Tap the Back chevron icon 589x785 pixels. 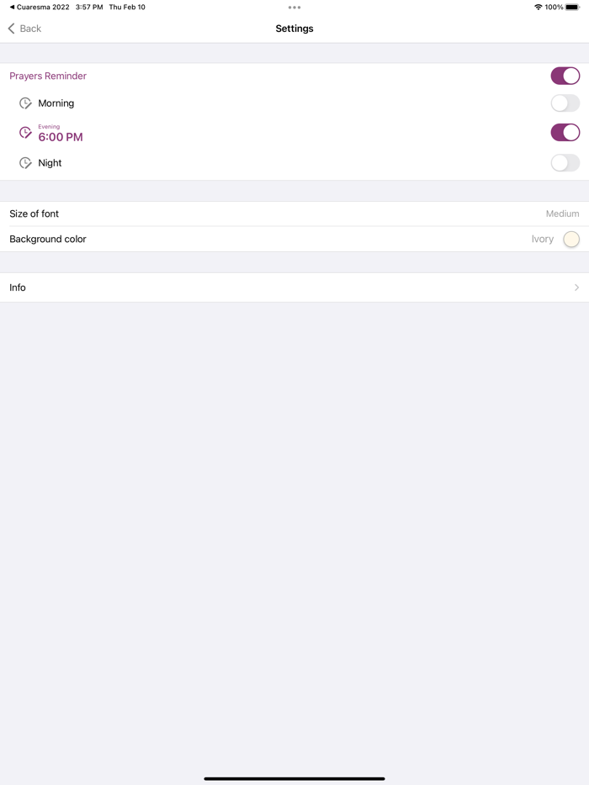click(x=12, y=29)
